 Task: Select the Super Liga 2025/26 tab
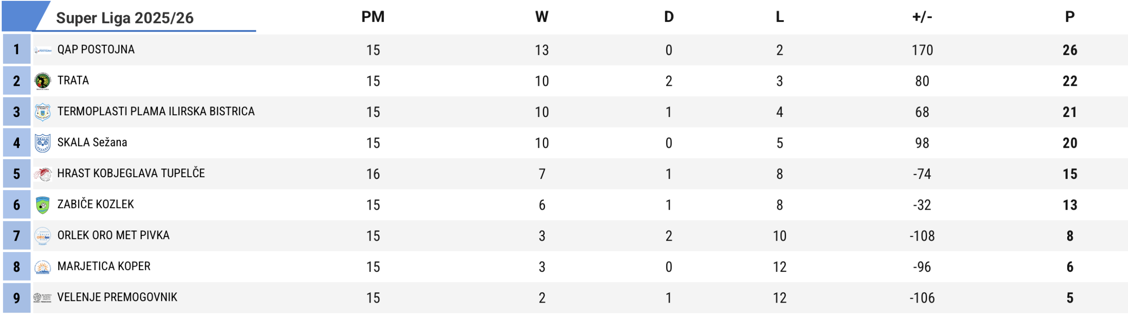125,18
